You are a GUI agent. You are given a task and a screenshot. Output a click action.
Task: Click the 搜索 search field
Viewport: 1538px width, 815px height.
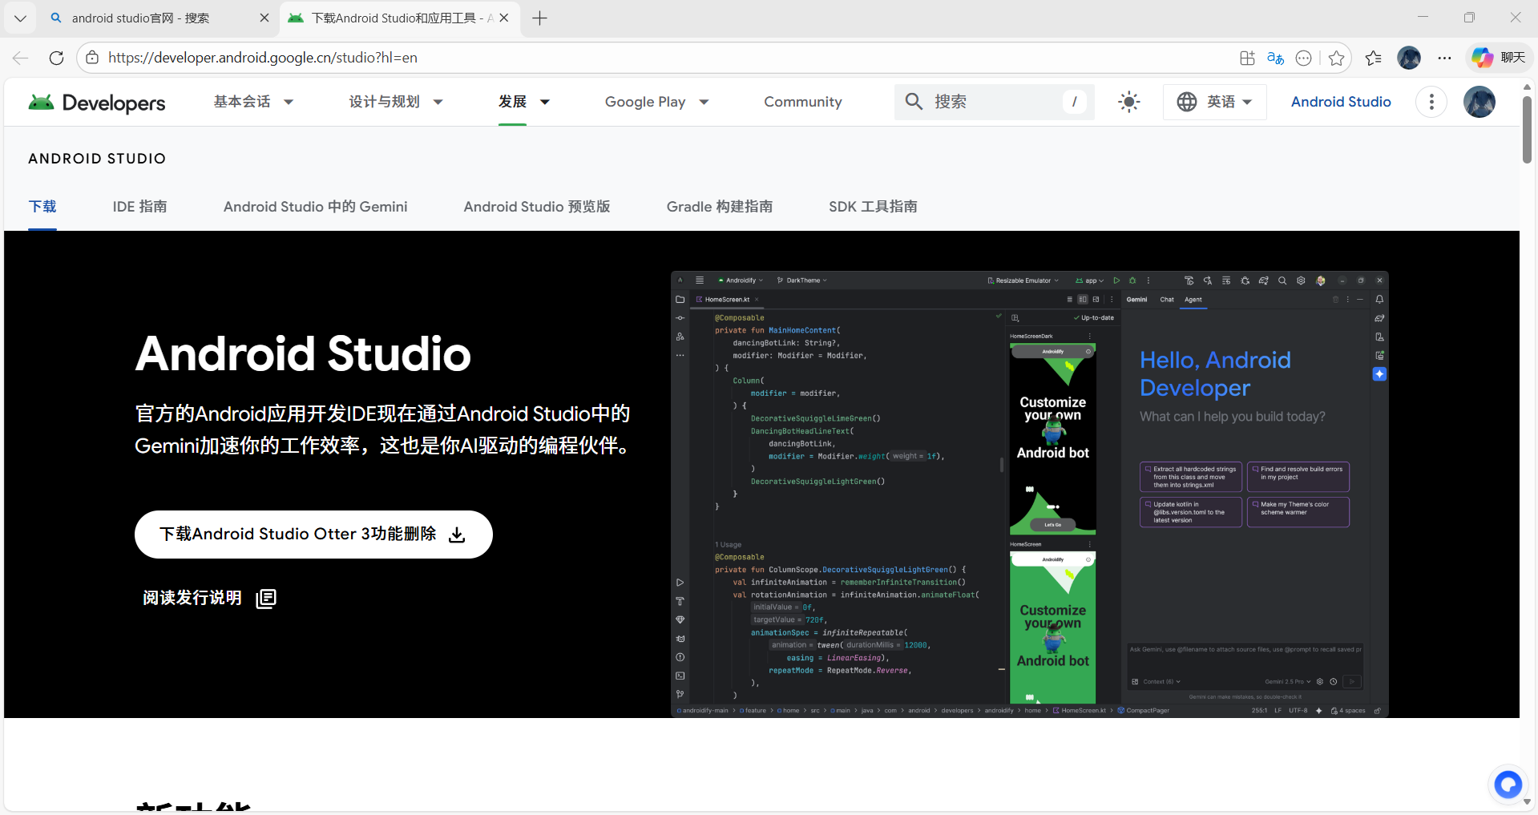(x=994, y=102)
